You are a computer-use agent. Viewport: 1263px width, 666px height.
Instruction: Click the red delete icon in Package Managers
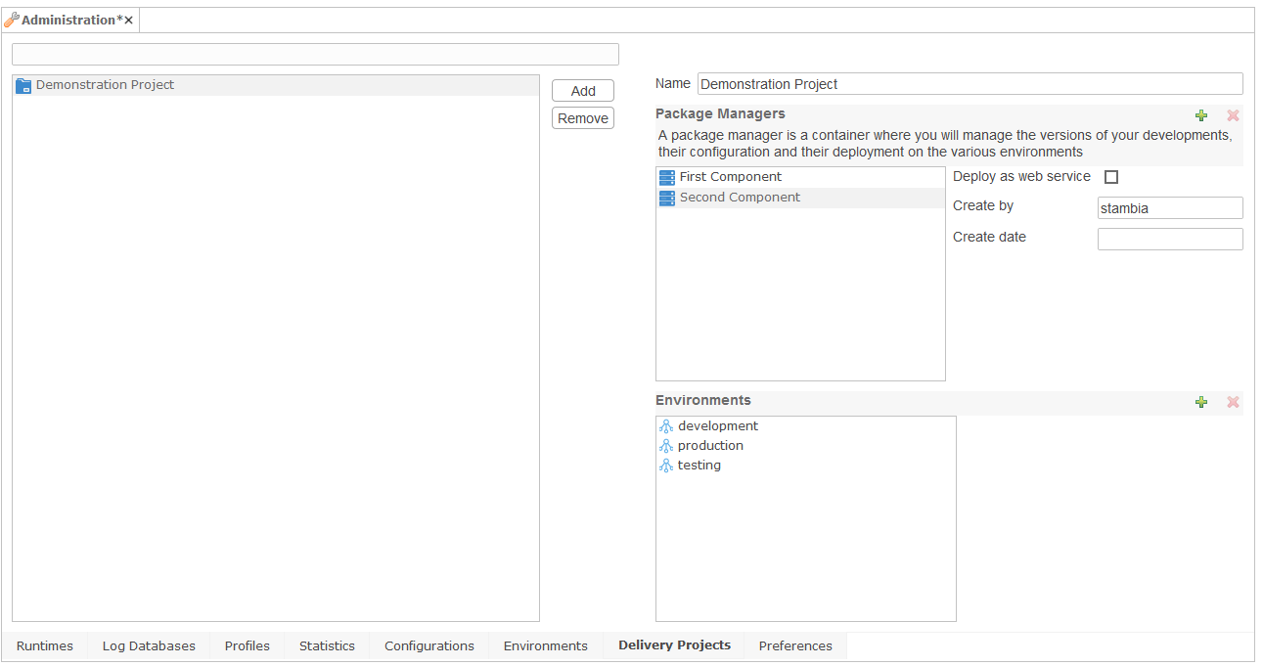1233,115
